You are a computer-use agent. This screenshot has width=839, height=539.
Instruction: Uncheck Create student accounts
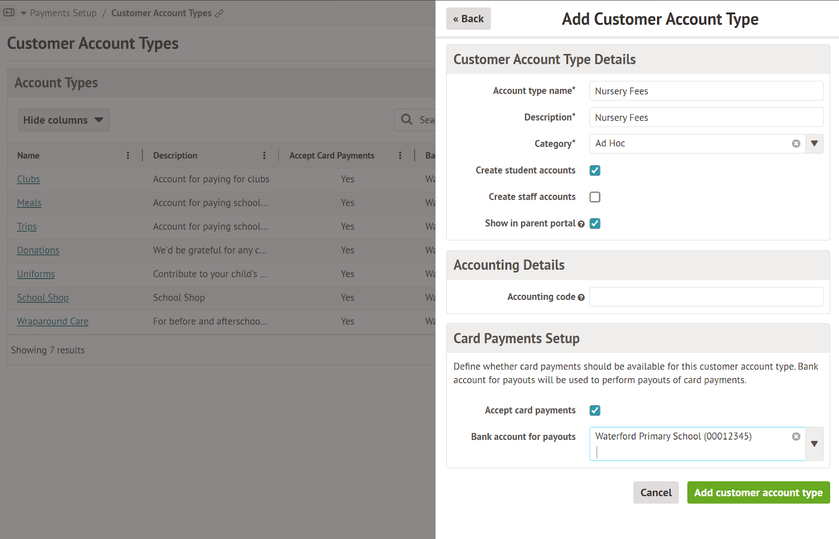[595, 170]
